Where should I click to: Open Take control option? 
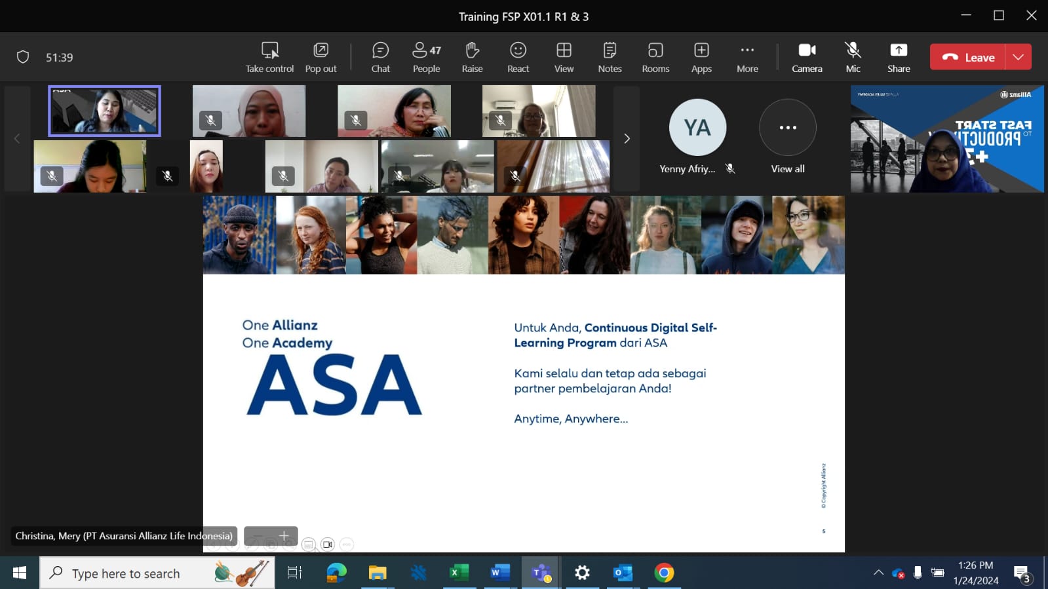click(269, 58)
